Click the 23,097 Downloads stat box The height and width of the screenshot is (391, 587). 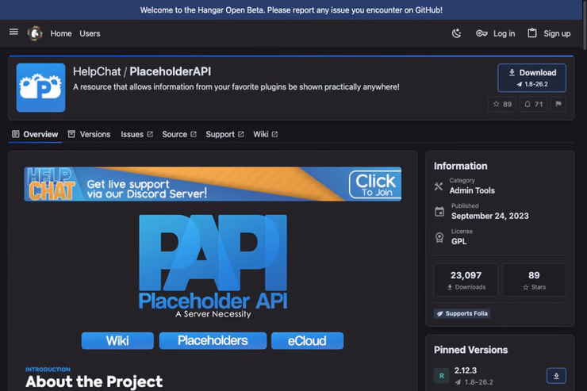[466, 280]
